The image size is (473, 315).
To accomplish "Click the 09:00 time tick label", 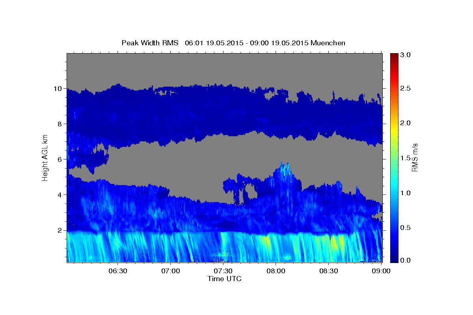I will [381, 271].
